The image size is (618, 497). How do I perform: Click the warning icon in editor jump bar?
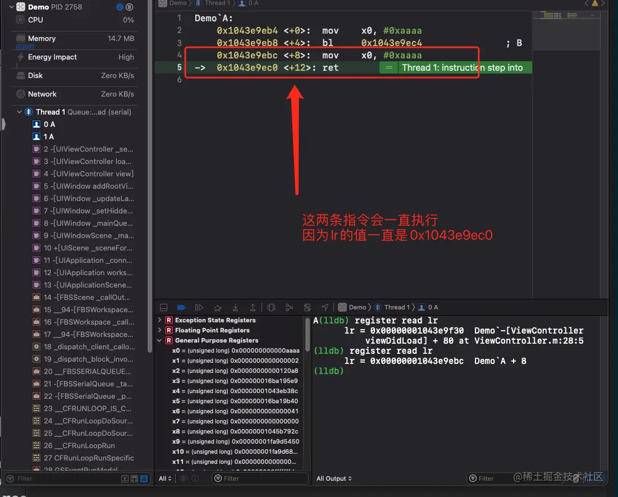point(595,3)
